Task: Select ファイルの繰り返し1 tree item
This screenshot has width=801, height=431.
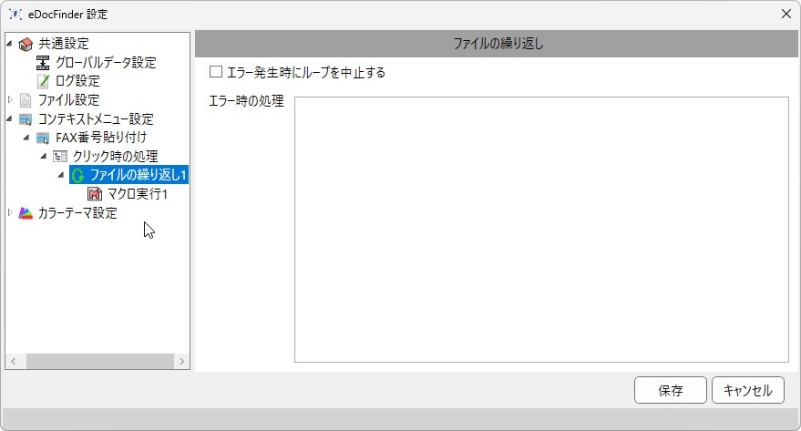Action: pos(138,175)
